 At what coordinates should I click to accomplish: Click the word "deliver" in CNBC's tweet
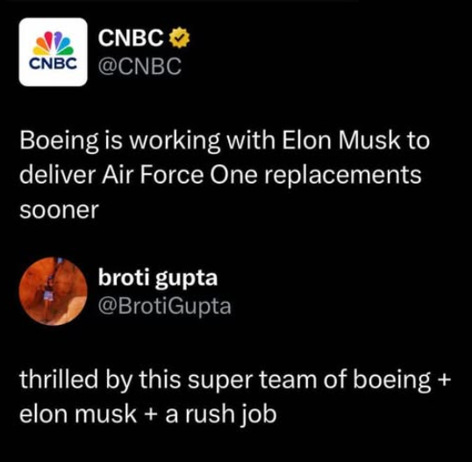tap(58, 176)
